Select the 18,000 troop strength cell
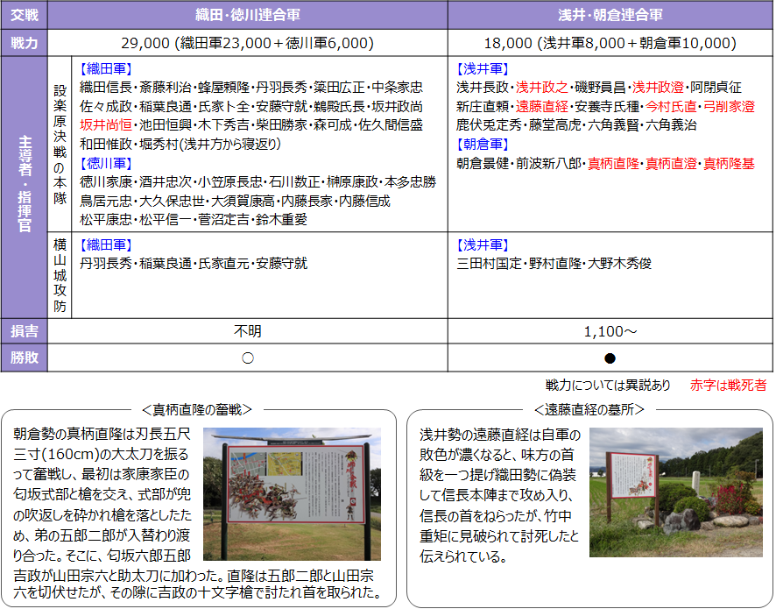This screenshot has width=776, height=609. click(x=610, y=43)
